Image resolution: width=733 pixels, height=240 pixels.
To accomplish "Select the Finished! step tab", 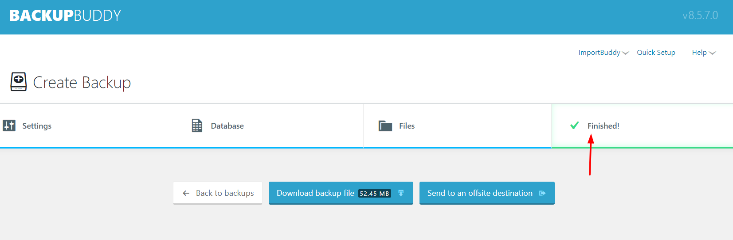I will pos(642,126).
